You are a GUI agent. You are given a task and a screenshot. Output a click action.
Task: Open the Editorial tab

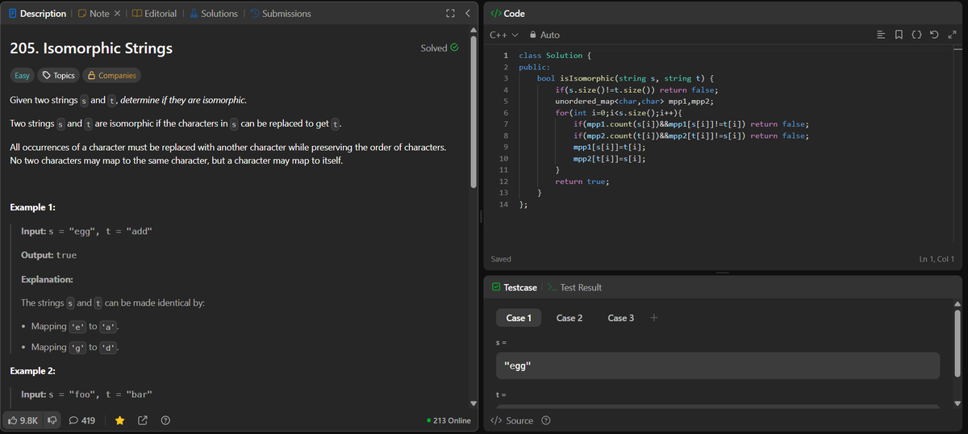155,14
